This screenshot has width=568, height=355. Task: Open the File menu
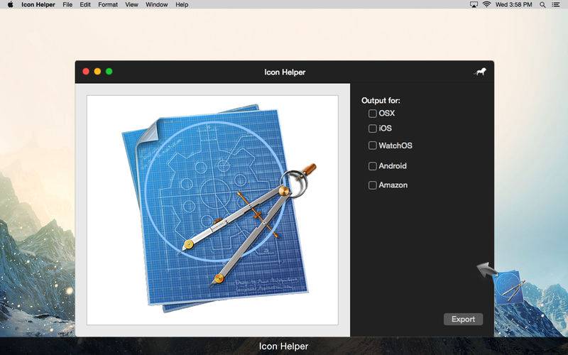pos(67,5)
